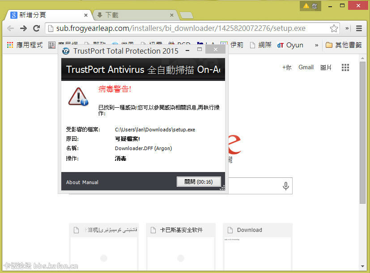Click the voice search microphone

pos(285,186)
